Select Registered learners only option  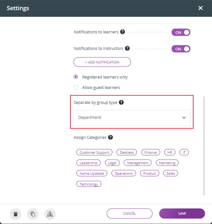(76, 77)
